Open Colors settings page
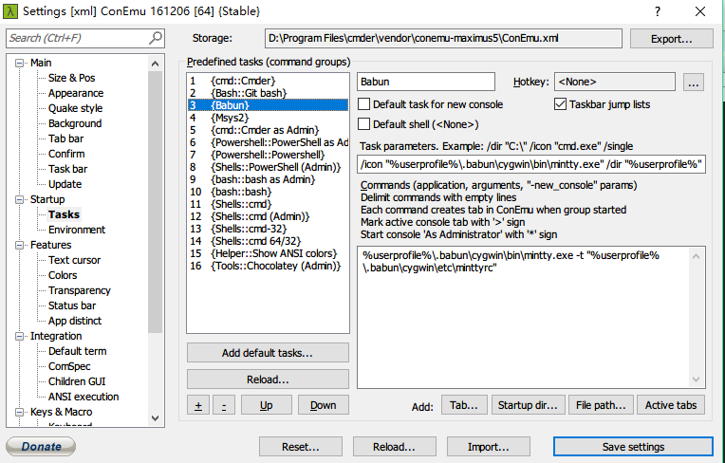Image resolution: width=725 pixels, height=463 pixels. [63, 275]
